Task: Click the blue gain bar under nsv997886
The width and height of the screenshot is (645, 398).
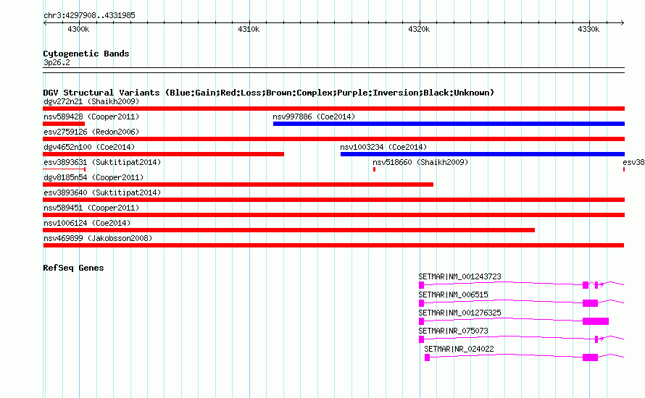Action: 449,124
